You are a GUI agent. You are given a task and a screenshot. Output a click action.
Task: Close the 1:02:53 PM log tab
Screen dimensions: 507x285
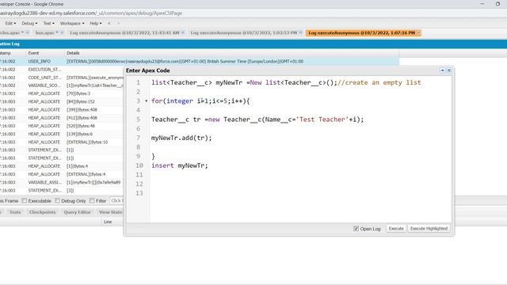click(301, 32)
